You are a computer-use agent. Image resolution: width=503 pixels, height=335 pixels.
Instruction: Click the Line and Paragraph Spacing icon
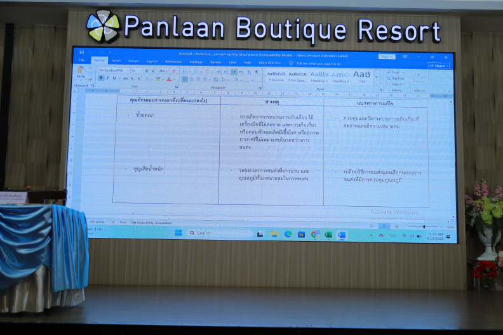click(x=224, y=80)
